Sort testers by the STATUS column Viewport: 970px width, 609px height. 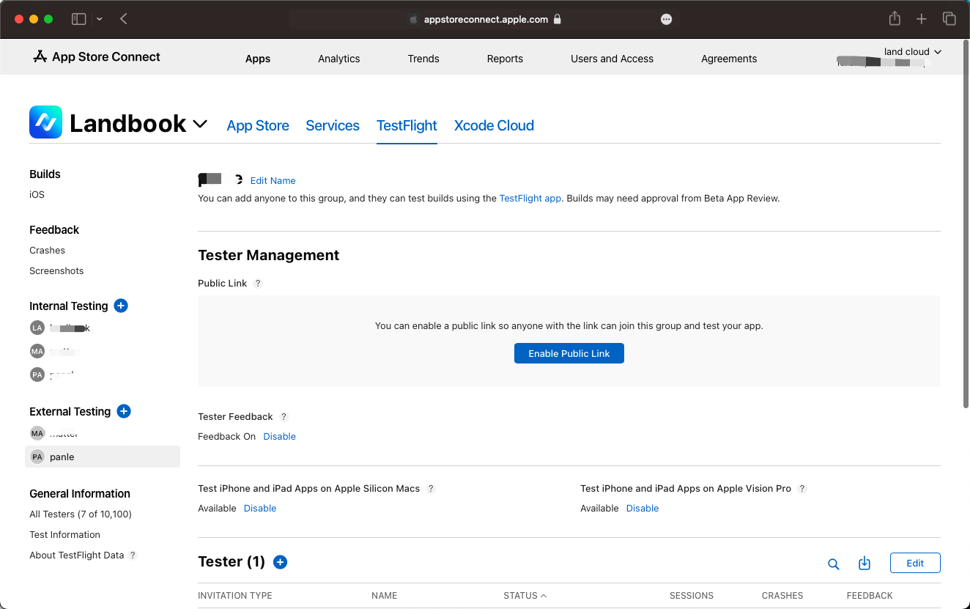point(525,596)
